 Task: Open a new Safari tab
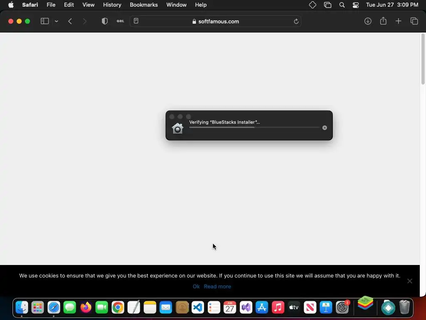[x=398, y=21]
